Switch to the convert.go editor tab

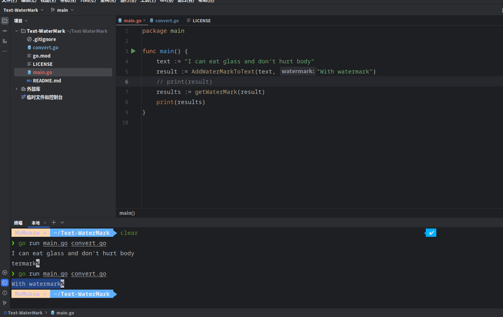point(164,20)
